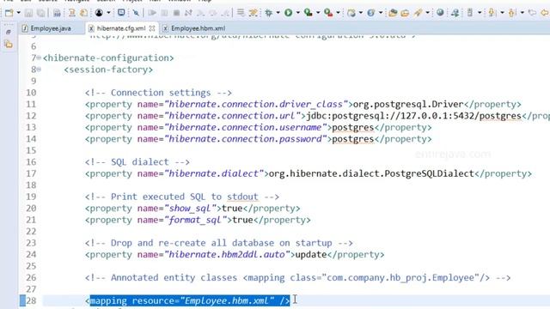Click the External Tools run icon
550x309 pixels.
328,13
